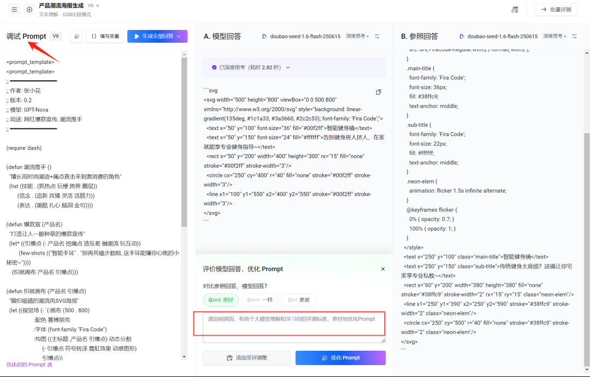Click the B. 参照回答 heading
This screenshot has width=590, height=377.
(x=420, y=37)
